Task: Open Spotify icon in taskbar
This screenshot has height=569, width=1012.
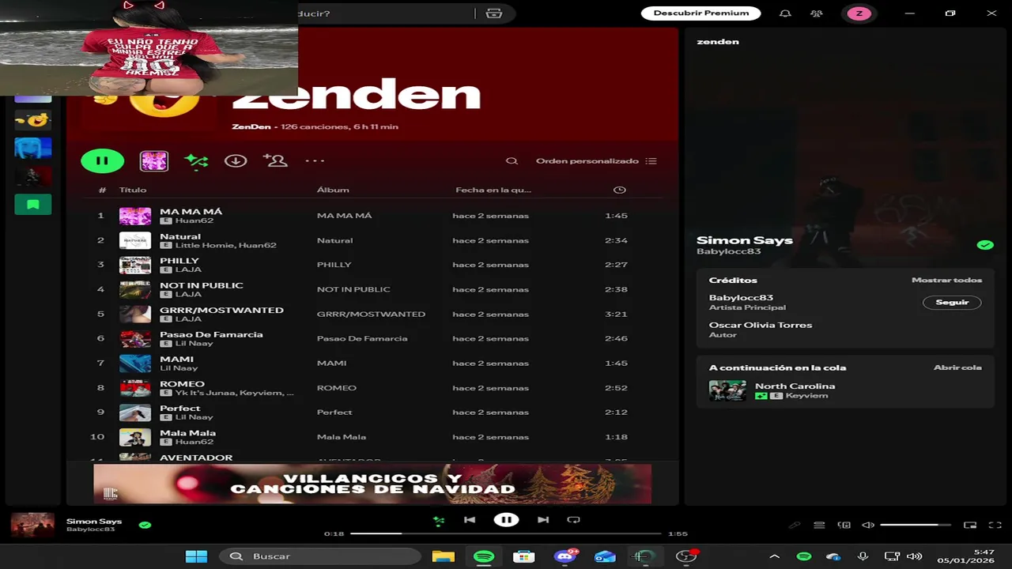Action: coord(484,556)
